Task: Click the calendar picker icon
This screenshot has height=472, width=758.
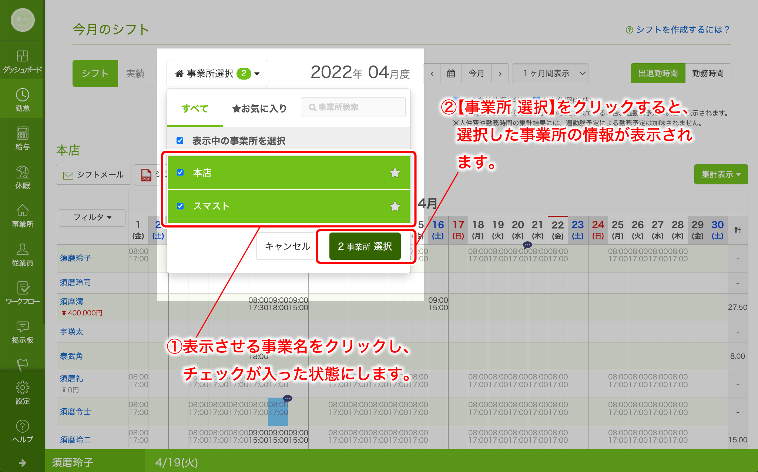Action: [x=451, y=73]
